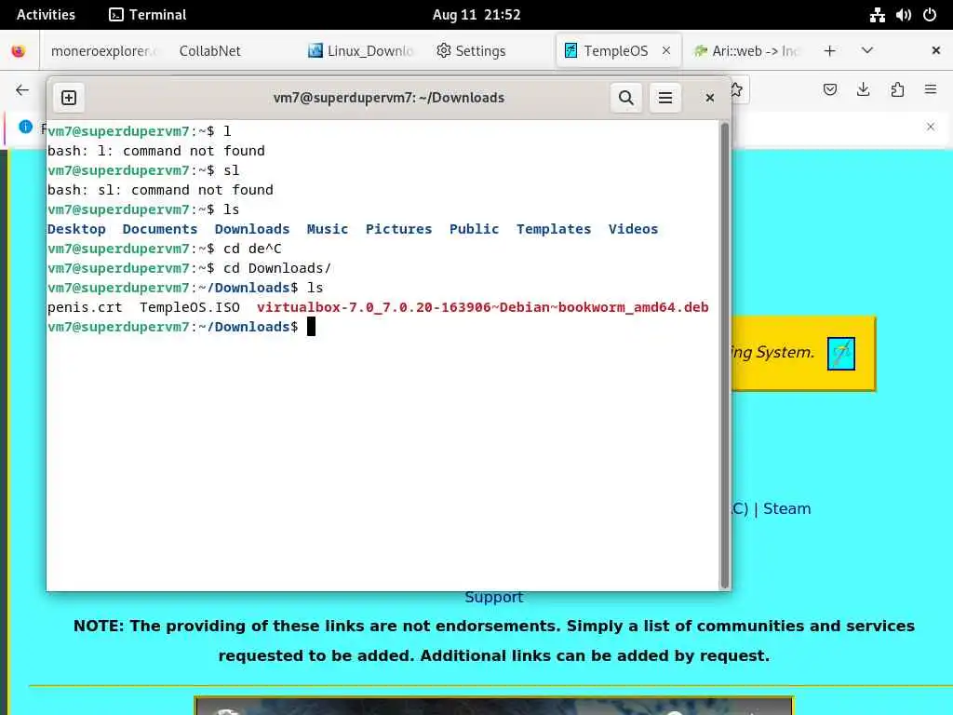
Task: Click the virtualbox .deb file name in terminal
Action: point(483,307)
